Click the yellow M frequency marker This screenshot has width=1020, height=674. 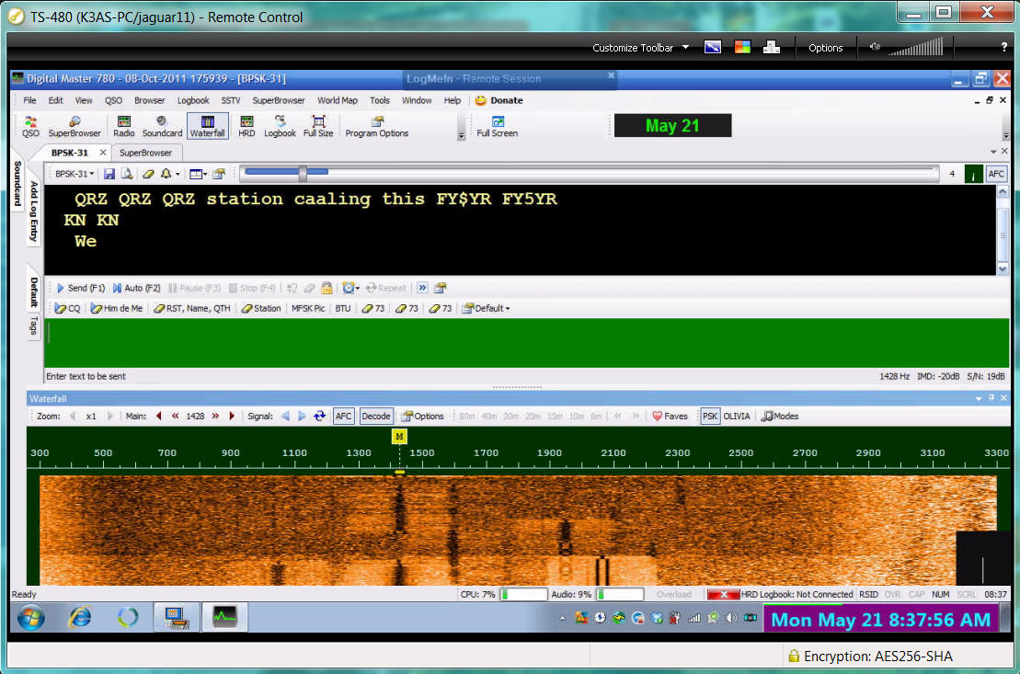pyautogui.click(x=399, y=437)
